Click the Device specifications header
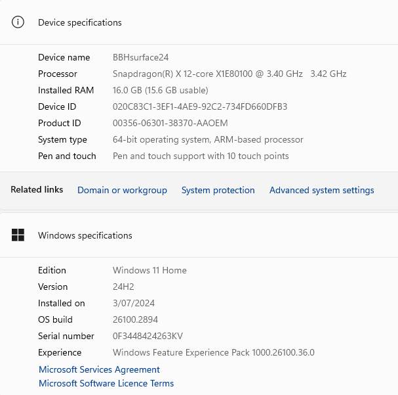The height and width of the screenshot is (395, 398). [x=80, y=22]
